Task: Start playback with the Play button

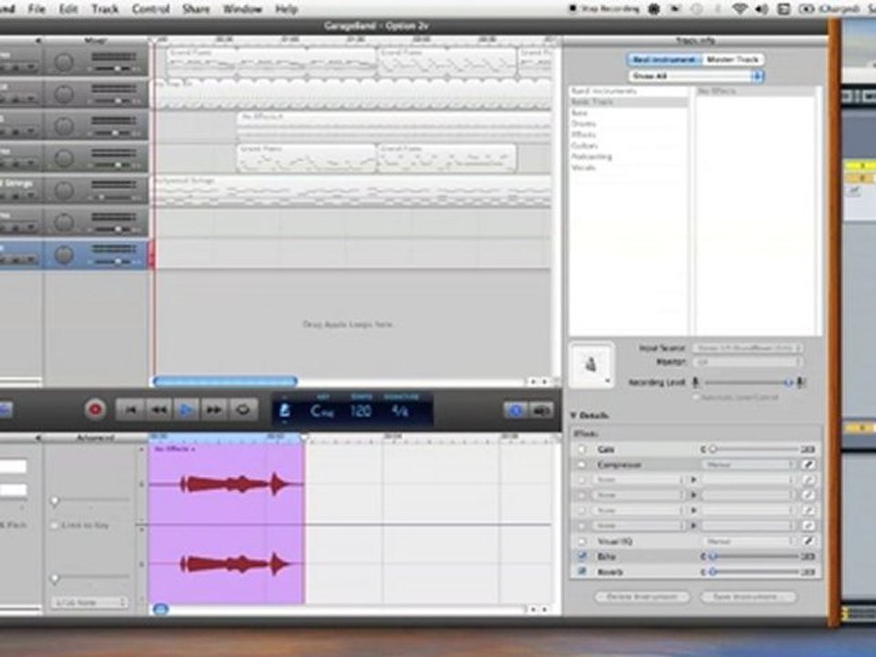Action: coord(186,410)
